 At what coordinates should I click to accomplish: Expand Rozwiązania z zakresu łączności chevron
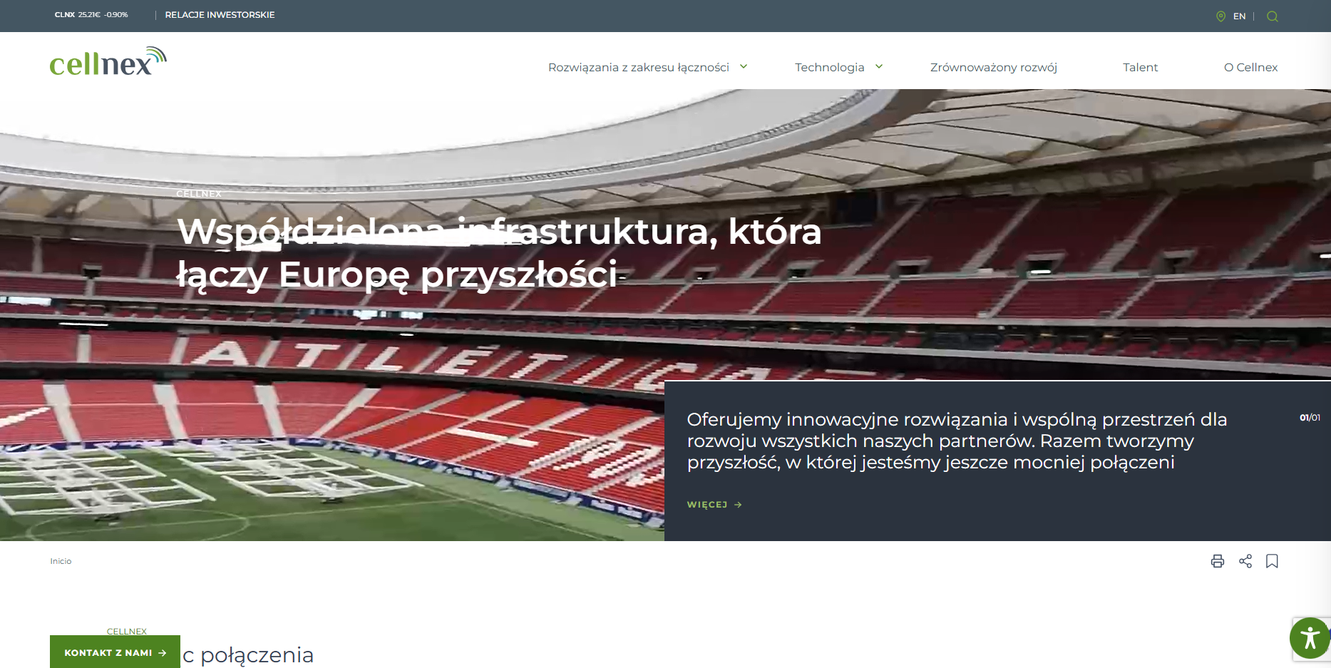744,66
